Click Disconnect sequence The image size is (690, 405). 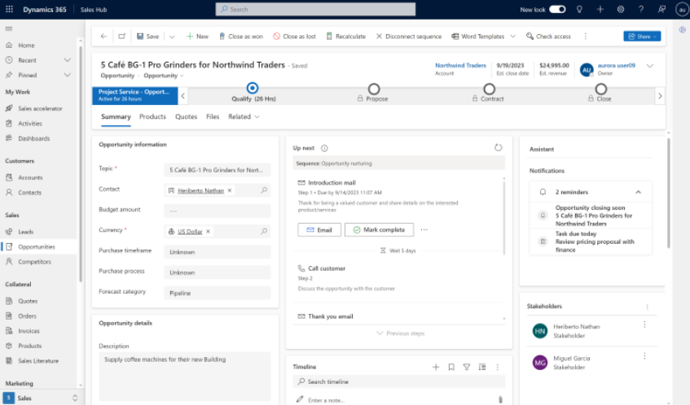409,37
